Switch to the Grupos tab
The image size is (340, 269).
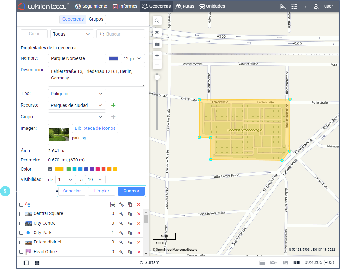[96, 19]
